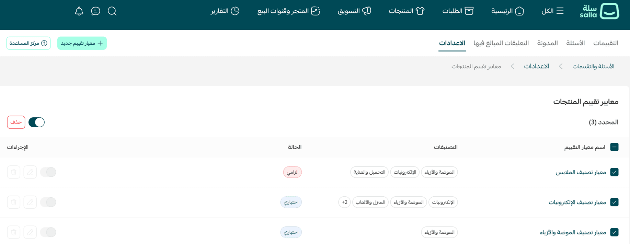
Task: Open التقارير in top navigation
Action: 225,11
